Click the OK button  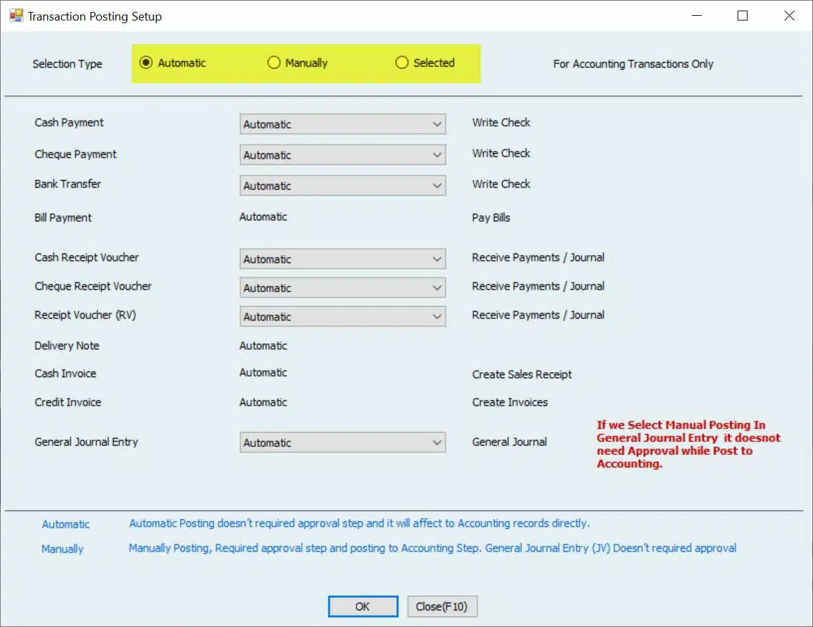tap(363, 606)
